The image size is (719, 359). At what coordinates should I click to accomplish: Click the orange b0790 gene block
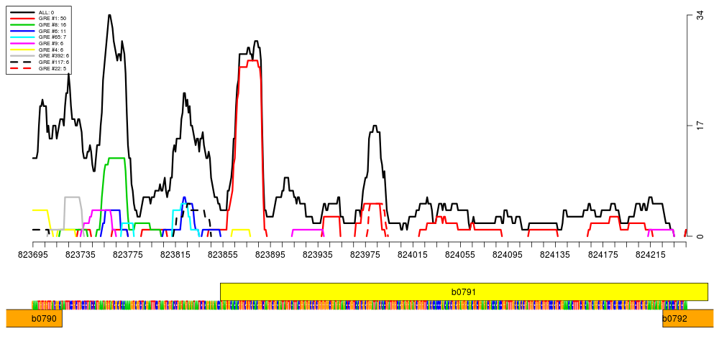(x=34, y=318)
